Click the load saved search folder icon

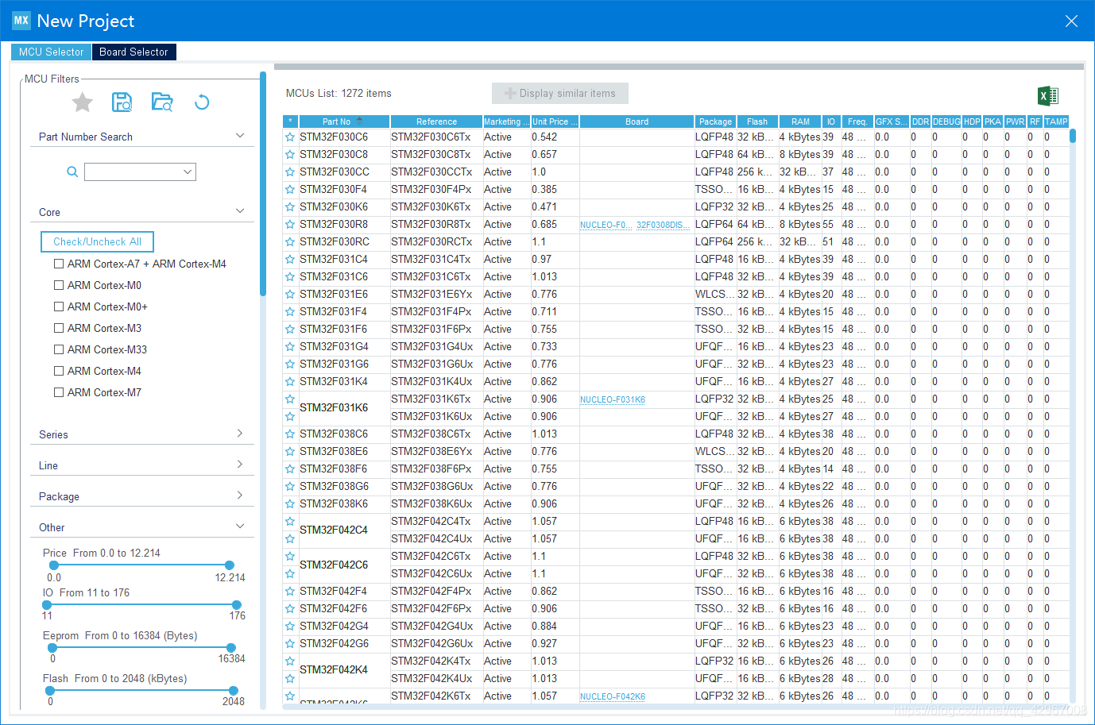162,102
